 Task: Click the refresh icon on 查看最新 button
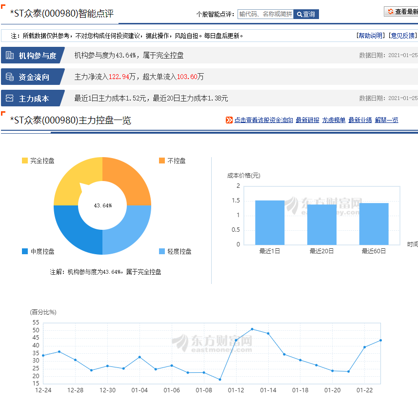pyautogui.click(x=390, y=11)
